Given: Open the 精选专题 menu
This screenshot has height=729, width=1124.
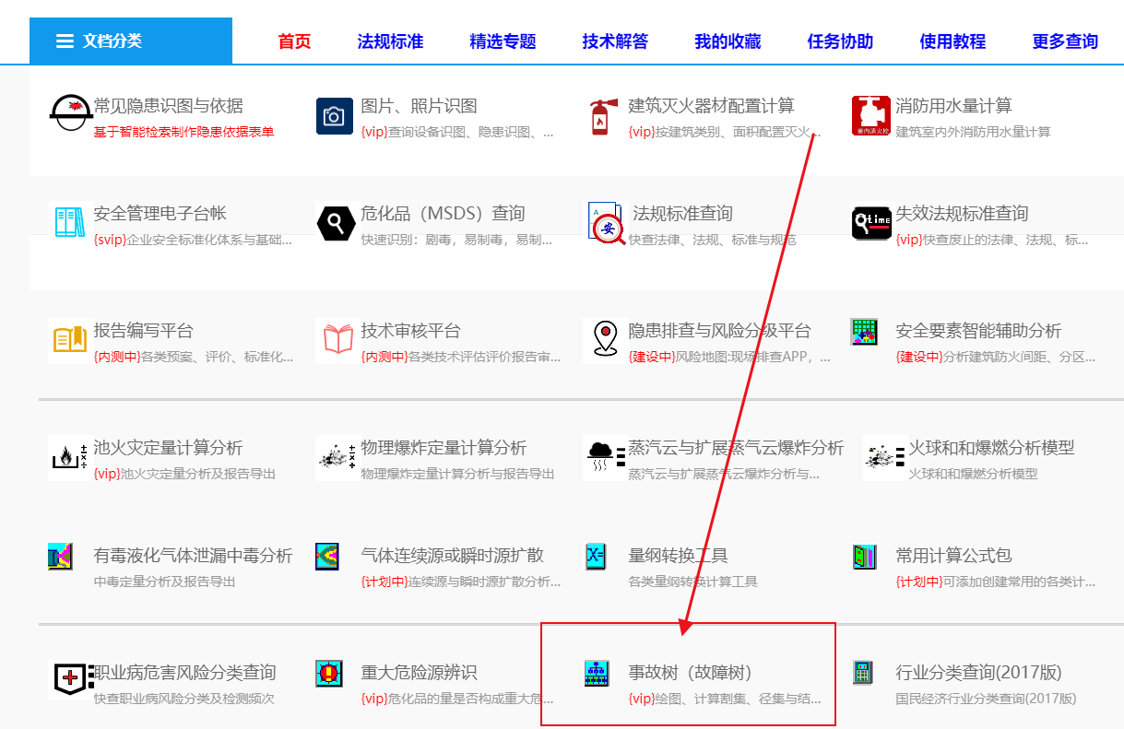Looking at the screenshot, I should click(503, 41).
